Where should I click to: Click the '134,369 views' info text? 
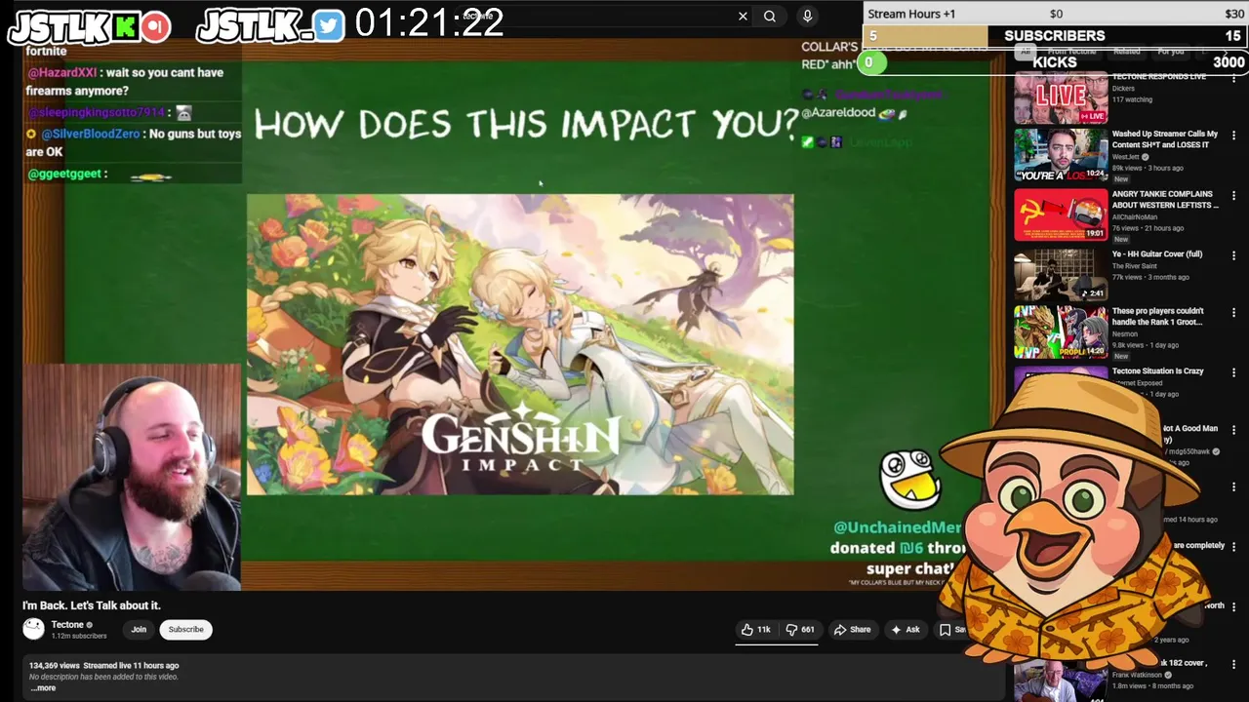pyautogui.click(x=54, y=666)
